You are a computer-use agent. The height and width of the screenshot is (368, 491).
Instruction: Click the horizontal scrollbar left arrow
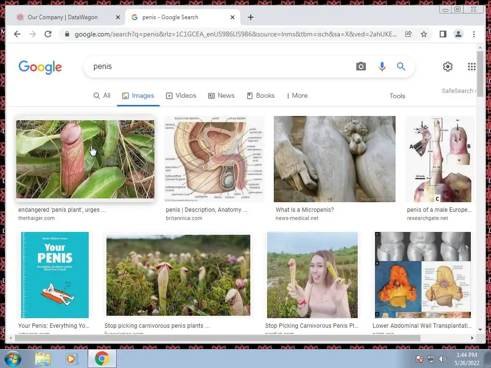point(11,338)
